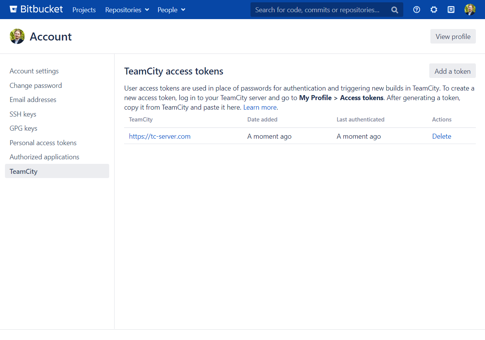
Task: Click the Add a token button
Action: (452, 71)
